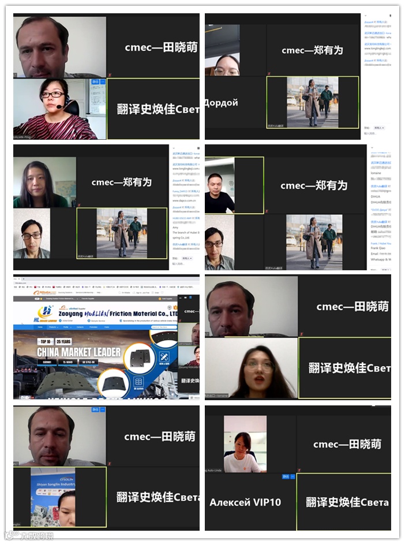Click the muted mic icon in the Shiyan Songlin meeting
Image resolution: width=405 pixels, height=544 pixels.
pos(110,464)
